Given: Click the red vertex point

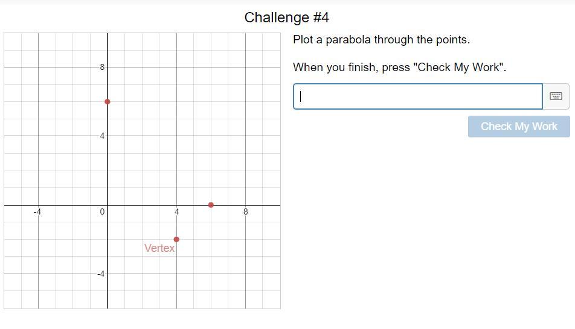Looking at the screenshot, I should coord(176,239).
